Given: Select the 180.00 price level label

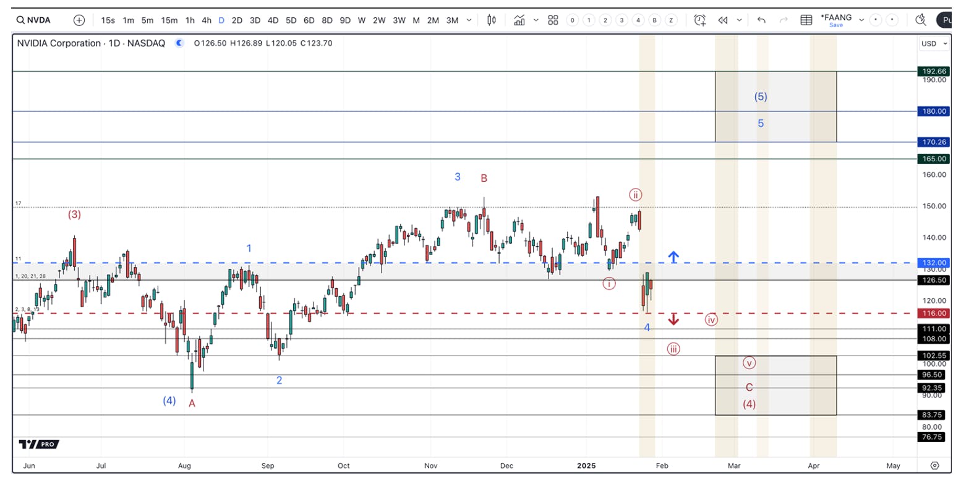Looking at the screenshot, I should point(934,111).
